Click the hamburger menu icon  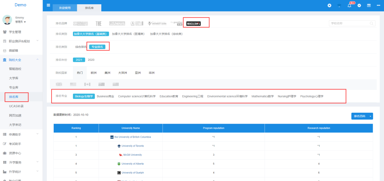pyautogui.click(x=48, y=5)
